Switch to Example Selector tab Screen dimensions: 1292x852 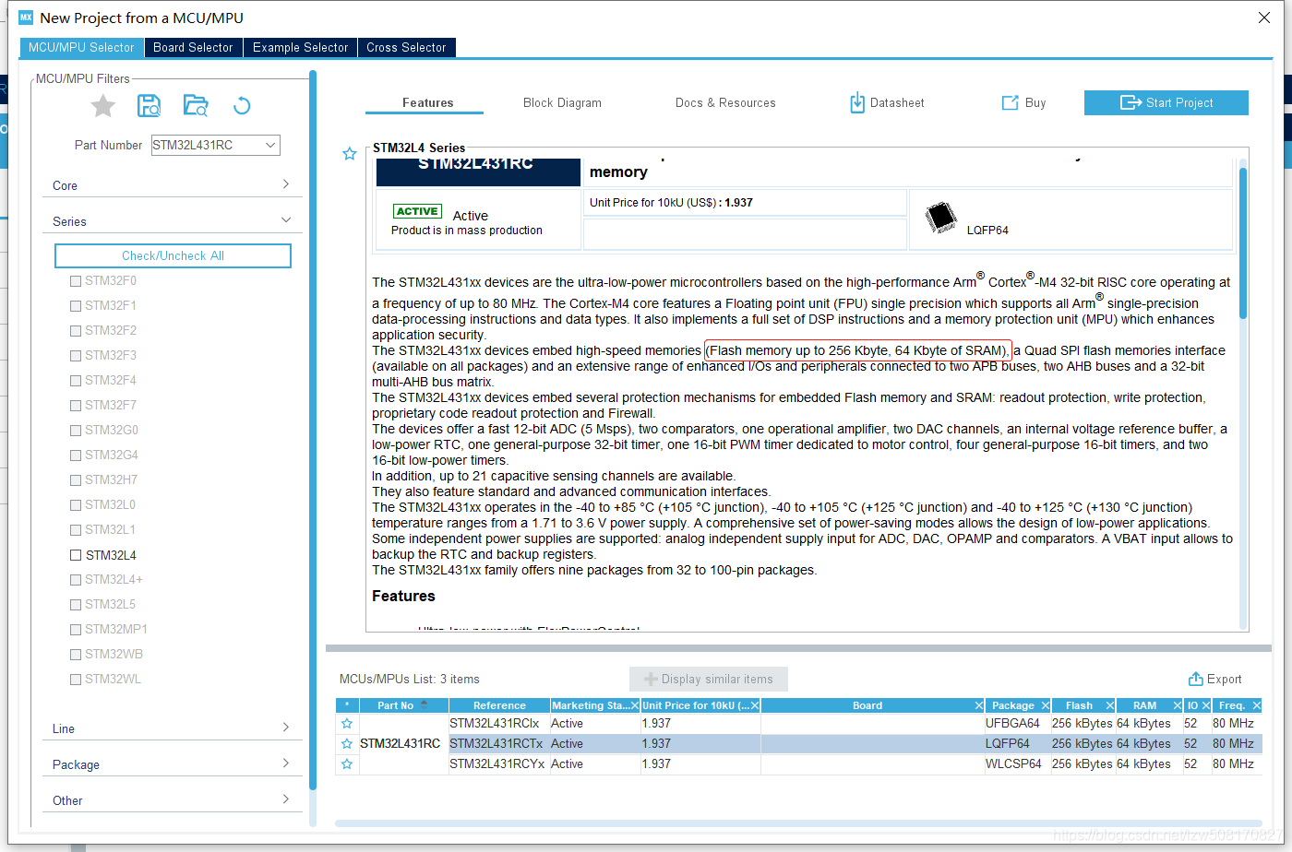coord(300,47)
